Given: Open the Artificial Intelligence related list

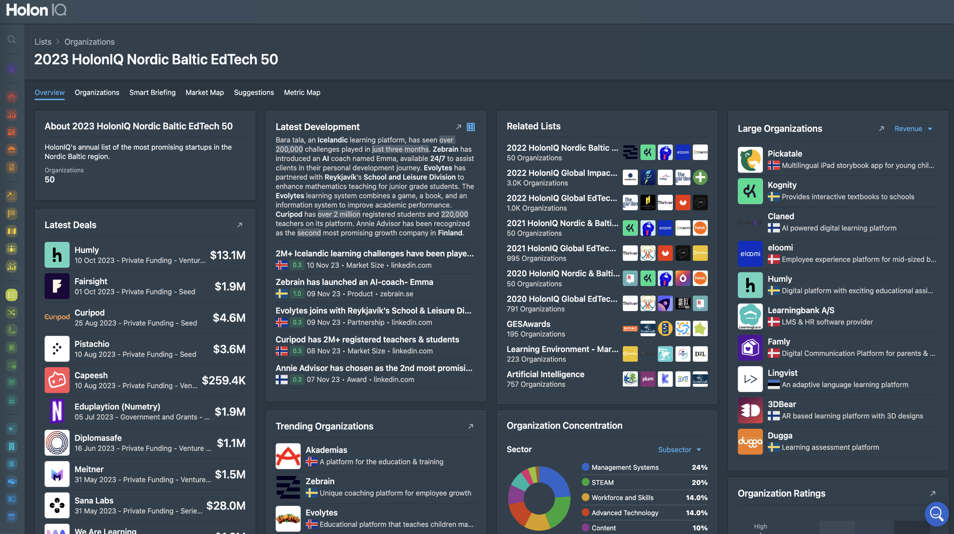Looking at the screenshot, I should coord(607,379).
